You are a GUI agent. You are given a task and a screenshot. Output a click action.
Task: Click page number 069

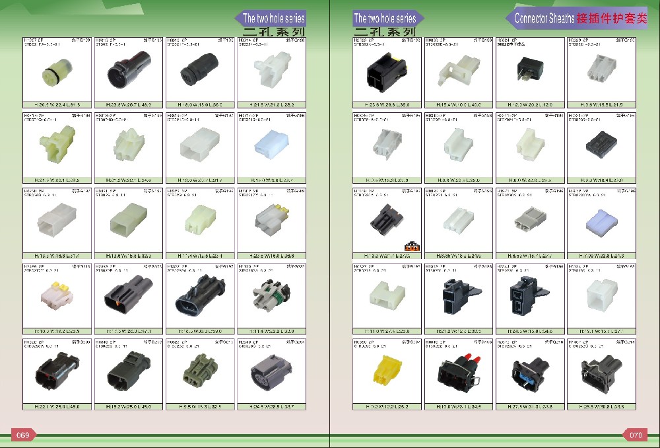pos(23,435)
